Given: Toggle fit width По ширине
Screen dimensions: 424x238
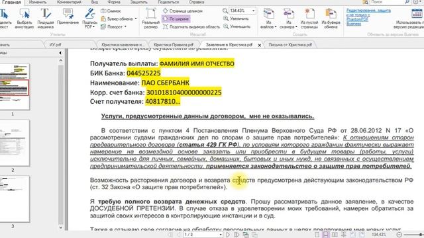Looking at the screenshot, I should (x=176, y=19).
